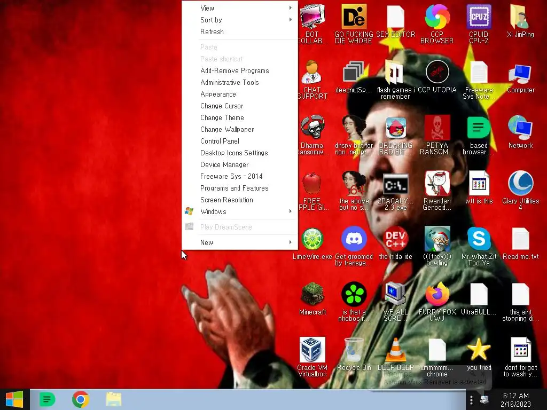Select Change Theme menu entry
547x410 pixels.
240,118
